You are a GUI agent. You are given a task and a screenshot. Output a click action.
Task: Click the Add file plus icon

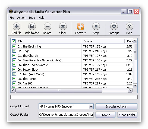pyautogui.click(x=17, y=26)
